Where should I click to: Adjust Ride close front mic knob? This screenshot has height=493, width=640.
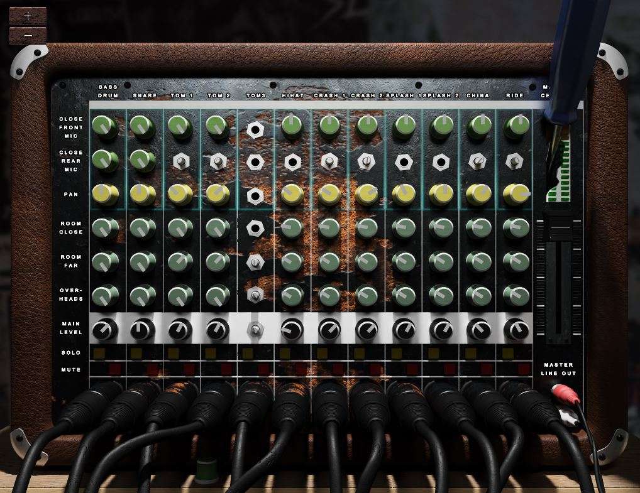point(516,126)
